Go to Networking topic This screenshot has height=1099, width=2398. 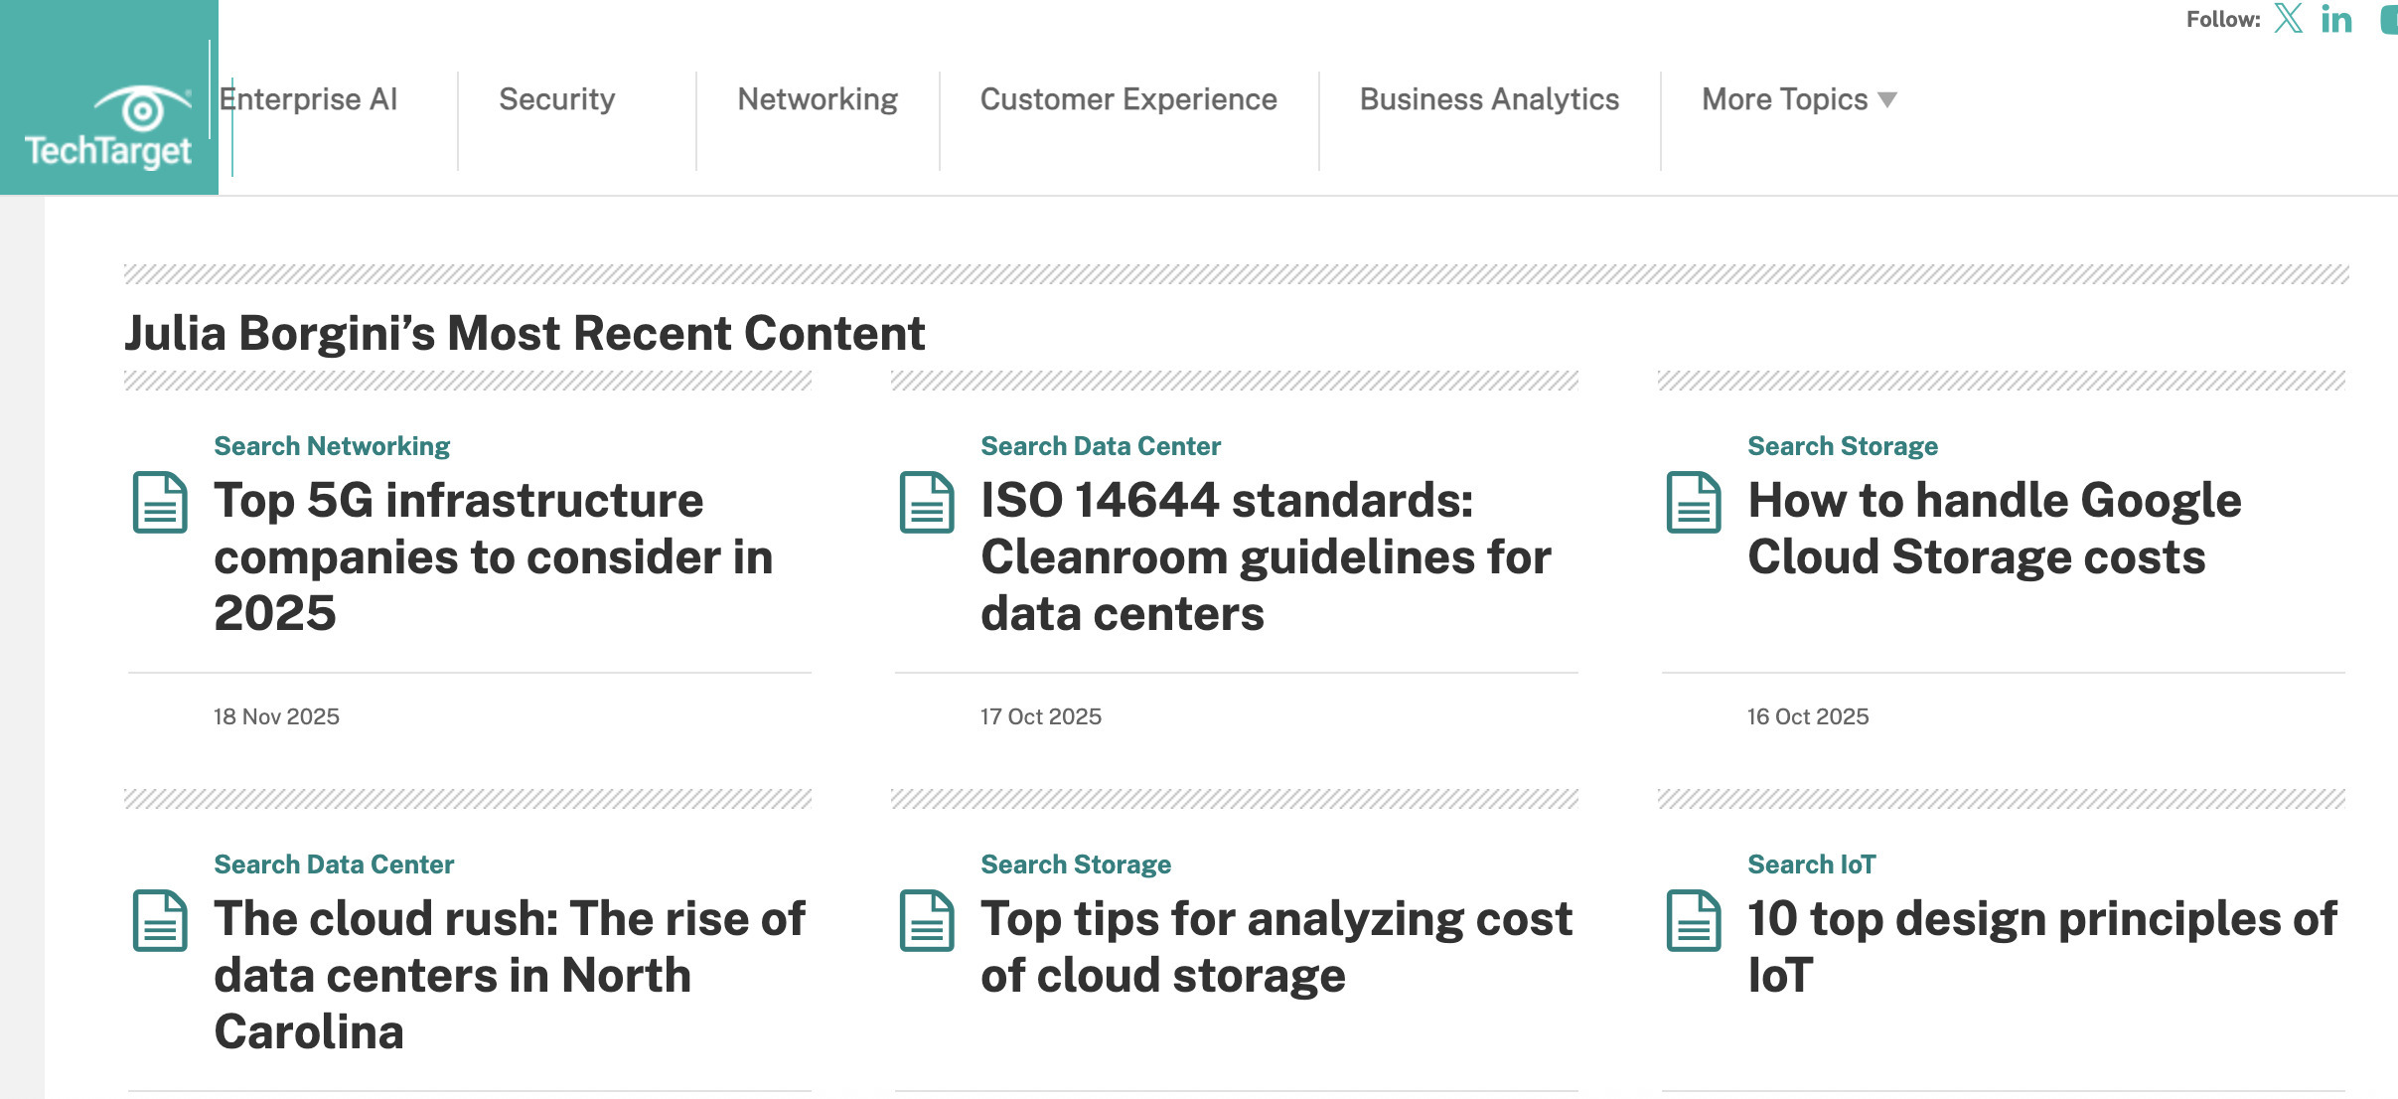pyautogui.click(x=817, y=99)
